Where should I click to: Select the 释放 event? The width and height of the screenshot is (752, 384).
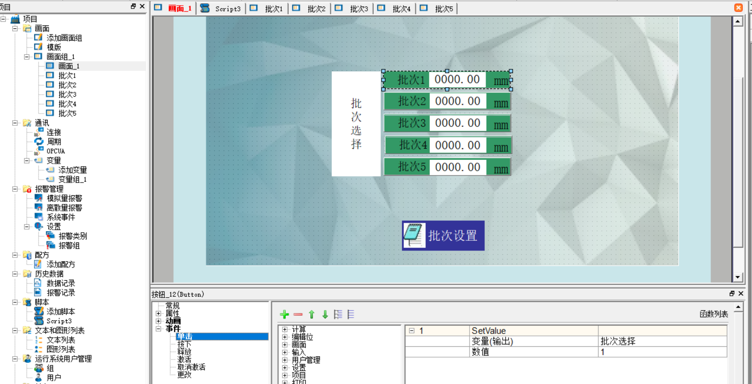tap(184, 351)
